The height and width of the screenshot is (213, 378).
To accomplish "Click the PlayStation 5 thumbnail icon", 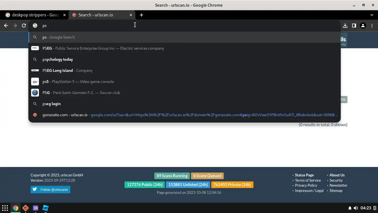I will (x=35, y=82).
